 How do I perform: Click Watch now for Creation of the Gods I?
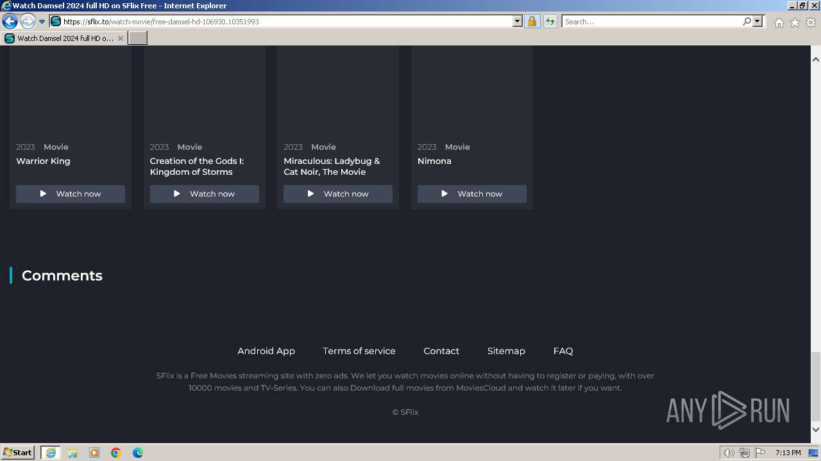pyautogui.click(x=205, y=194)
